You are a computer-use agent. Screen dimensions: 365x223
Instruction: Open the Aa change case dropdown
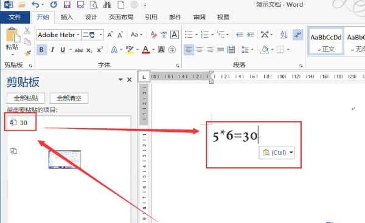[x=136, y=35]
